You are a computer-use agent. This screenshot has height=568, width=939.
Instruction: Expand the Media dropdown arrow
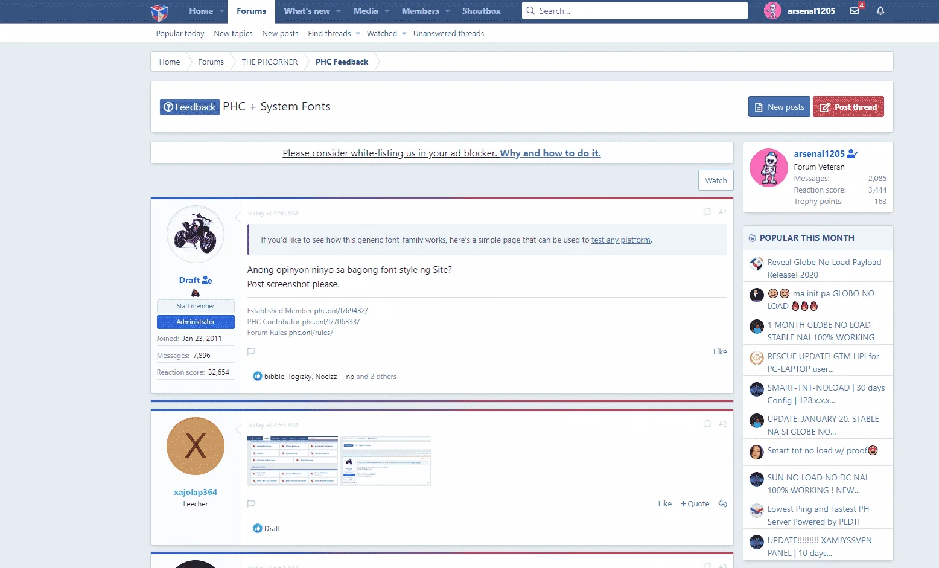(x=387, y=11)
